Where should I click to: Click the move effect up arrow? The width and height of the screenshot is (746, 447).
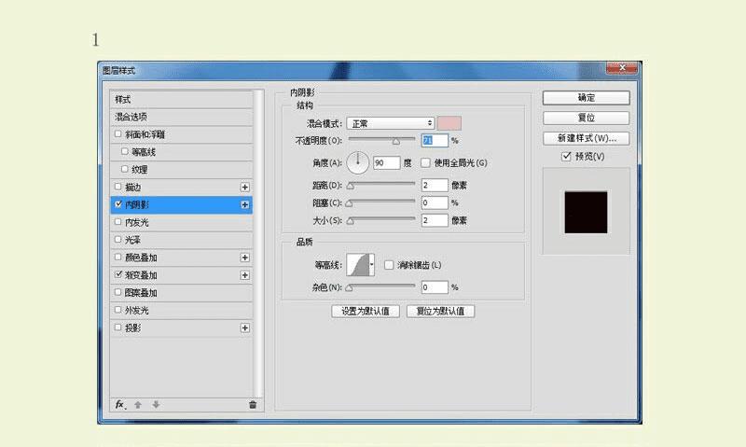[x=138, y=405]
